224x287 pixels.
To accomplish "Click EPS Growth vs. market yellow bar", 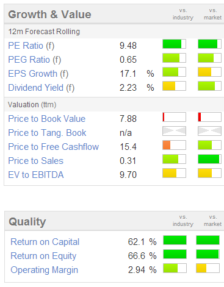I will (209, 72).
